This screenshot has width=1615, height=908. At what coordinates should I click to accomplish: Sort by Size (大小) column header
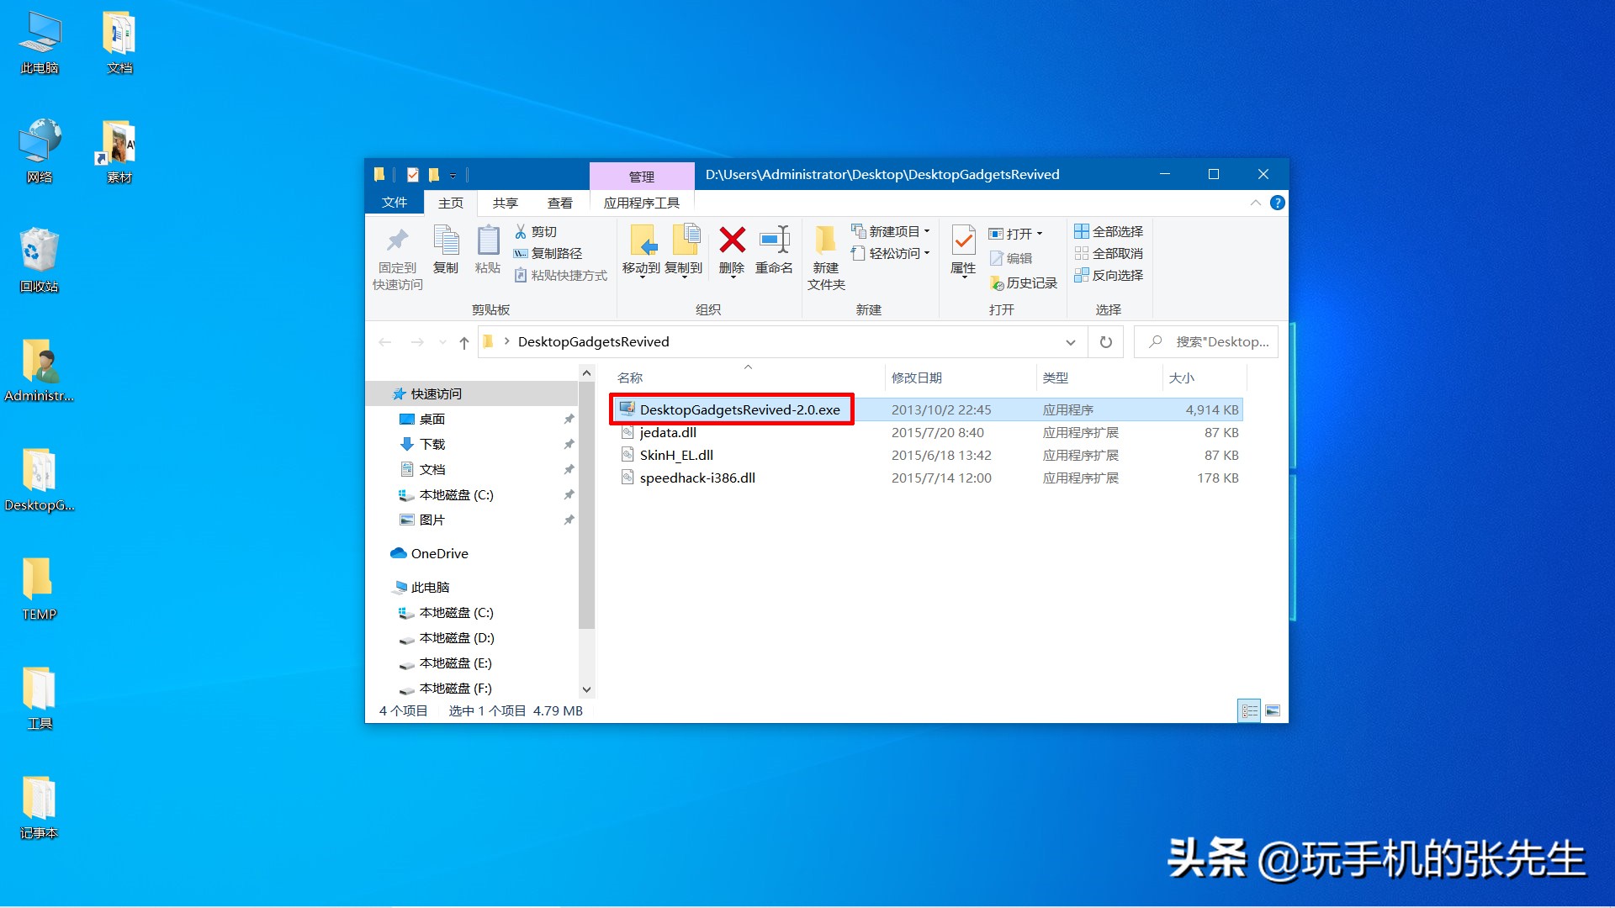pyautogui.click(x=1182, y=378)
